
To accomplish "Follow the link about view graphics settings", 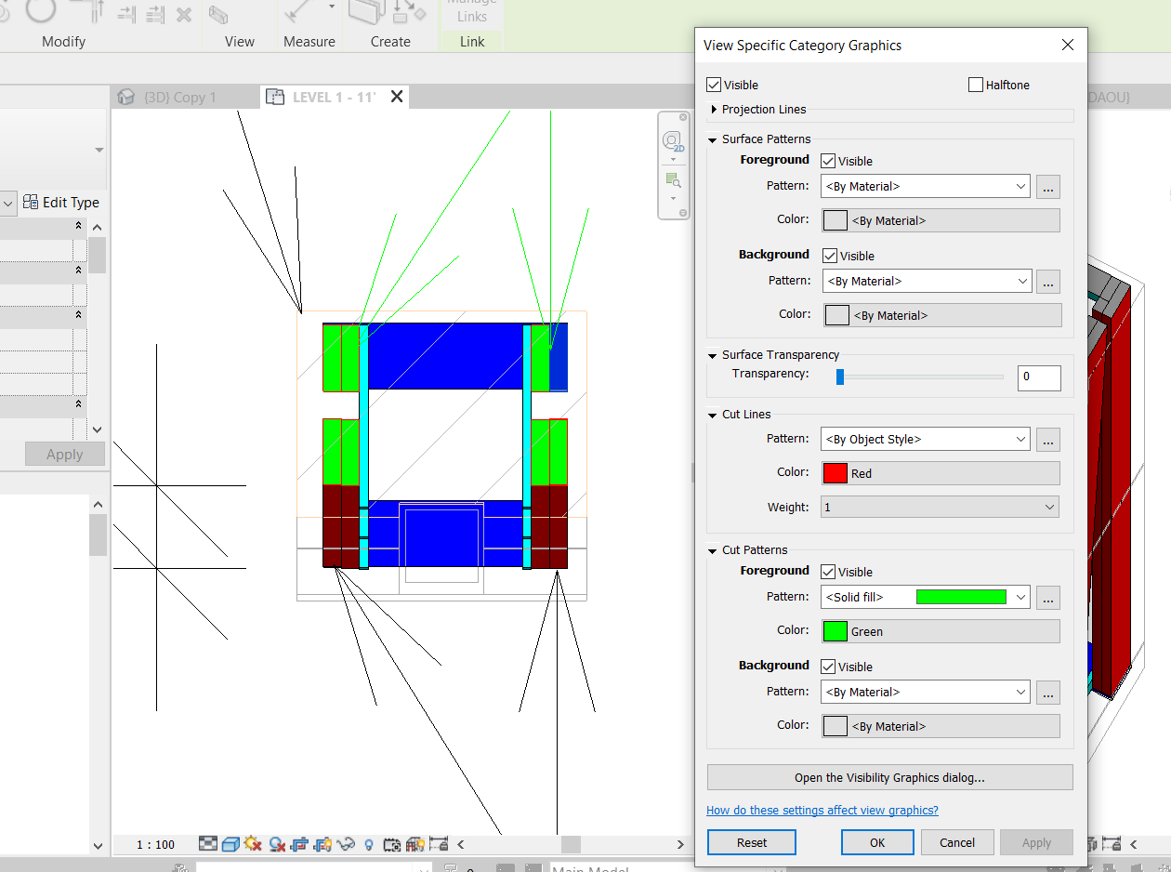I will pyautogui.click(x=822, y=810).
